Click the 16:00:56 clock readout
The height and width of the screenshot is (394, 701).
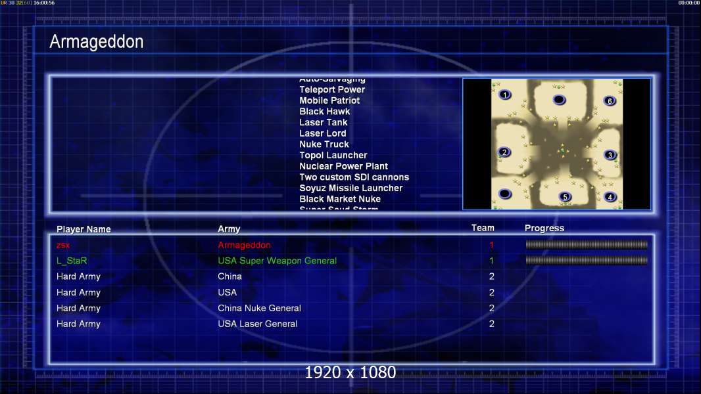pos(44,3)
